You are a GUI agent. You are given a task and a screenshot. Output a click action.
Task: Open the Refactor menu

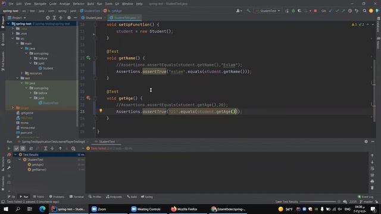click(79, 4)
